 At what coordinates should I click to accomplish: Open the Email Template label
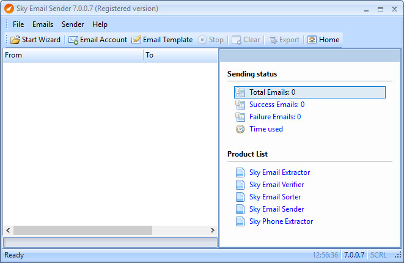(167, 40)
